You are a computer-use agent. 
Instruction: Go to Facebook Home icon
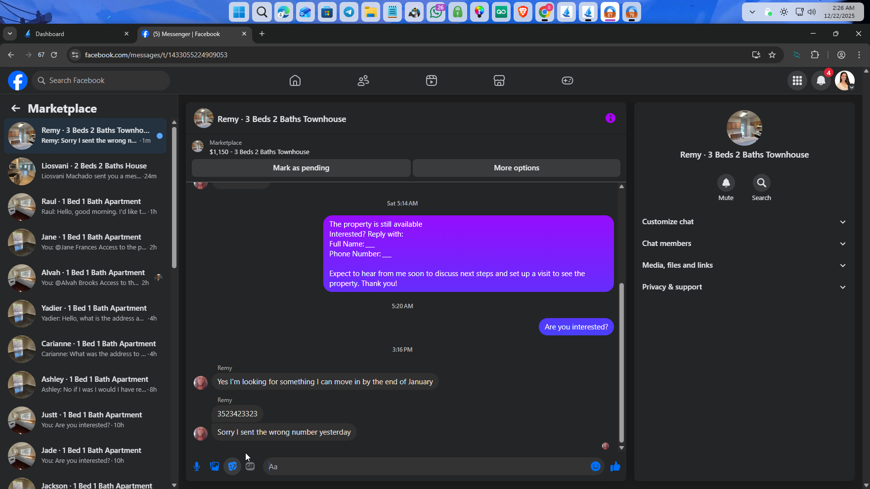coord(295,81)
